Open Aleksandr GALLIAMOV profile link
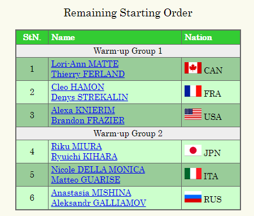The height and width of the screenshot is (216, 254). point(99,203)
